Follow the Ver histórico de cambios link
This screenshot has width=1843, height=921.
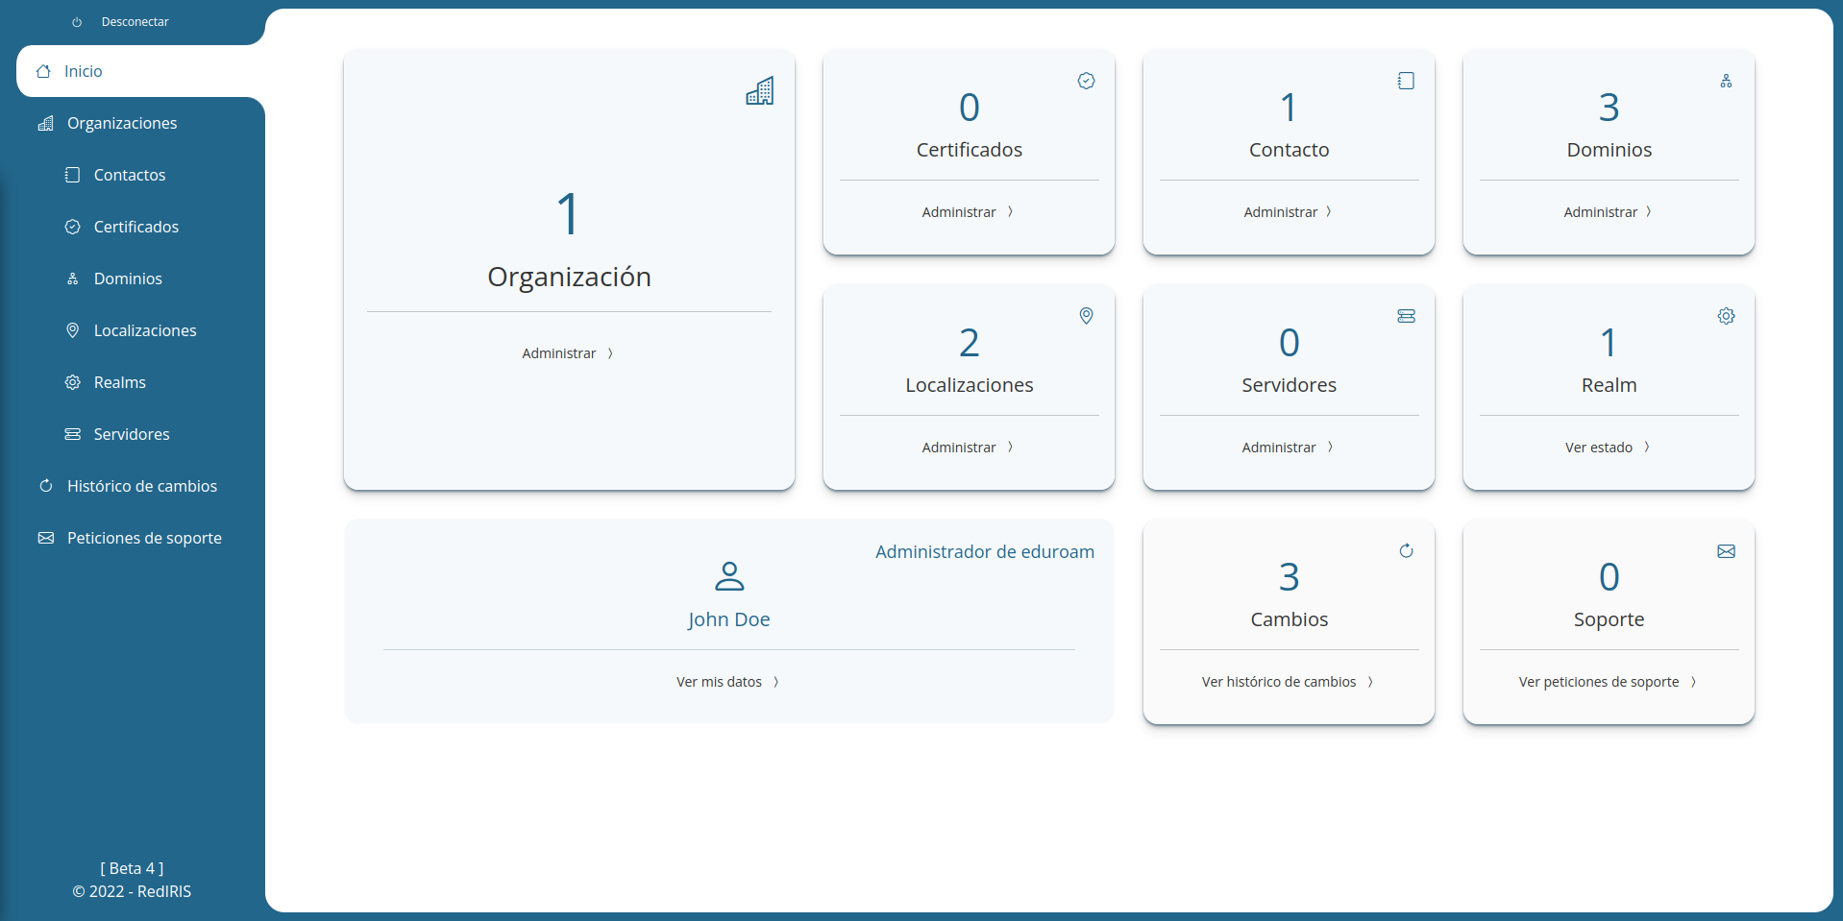pyautogui.click(x=1280, y=681)
